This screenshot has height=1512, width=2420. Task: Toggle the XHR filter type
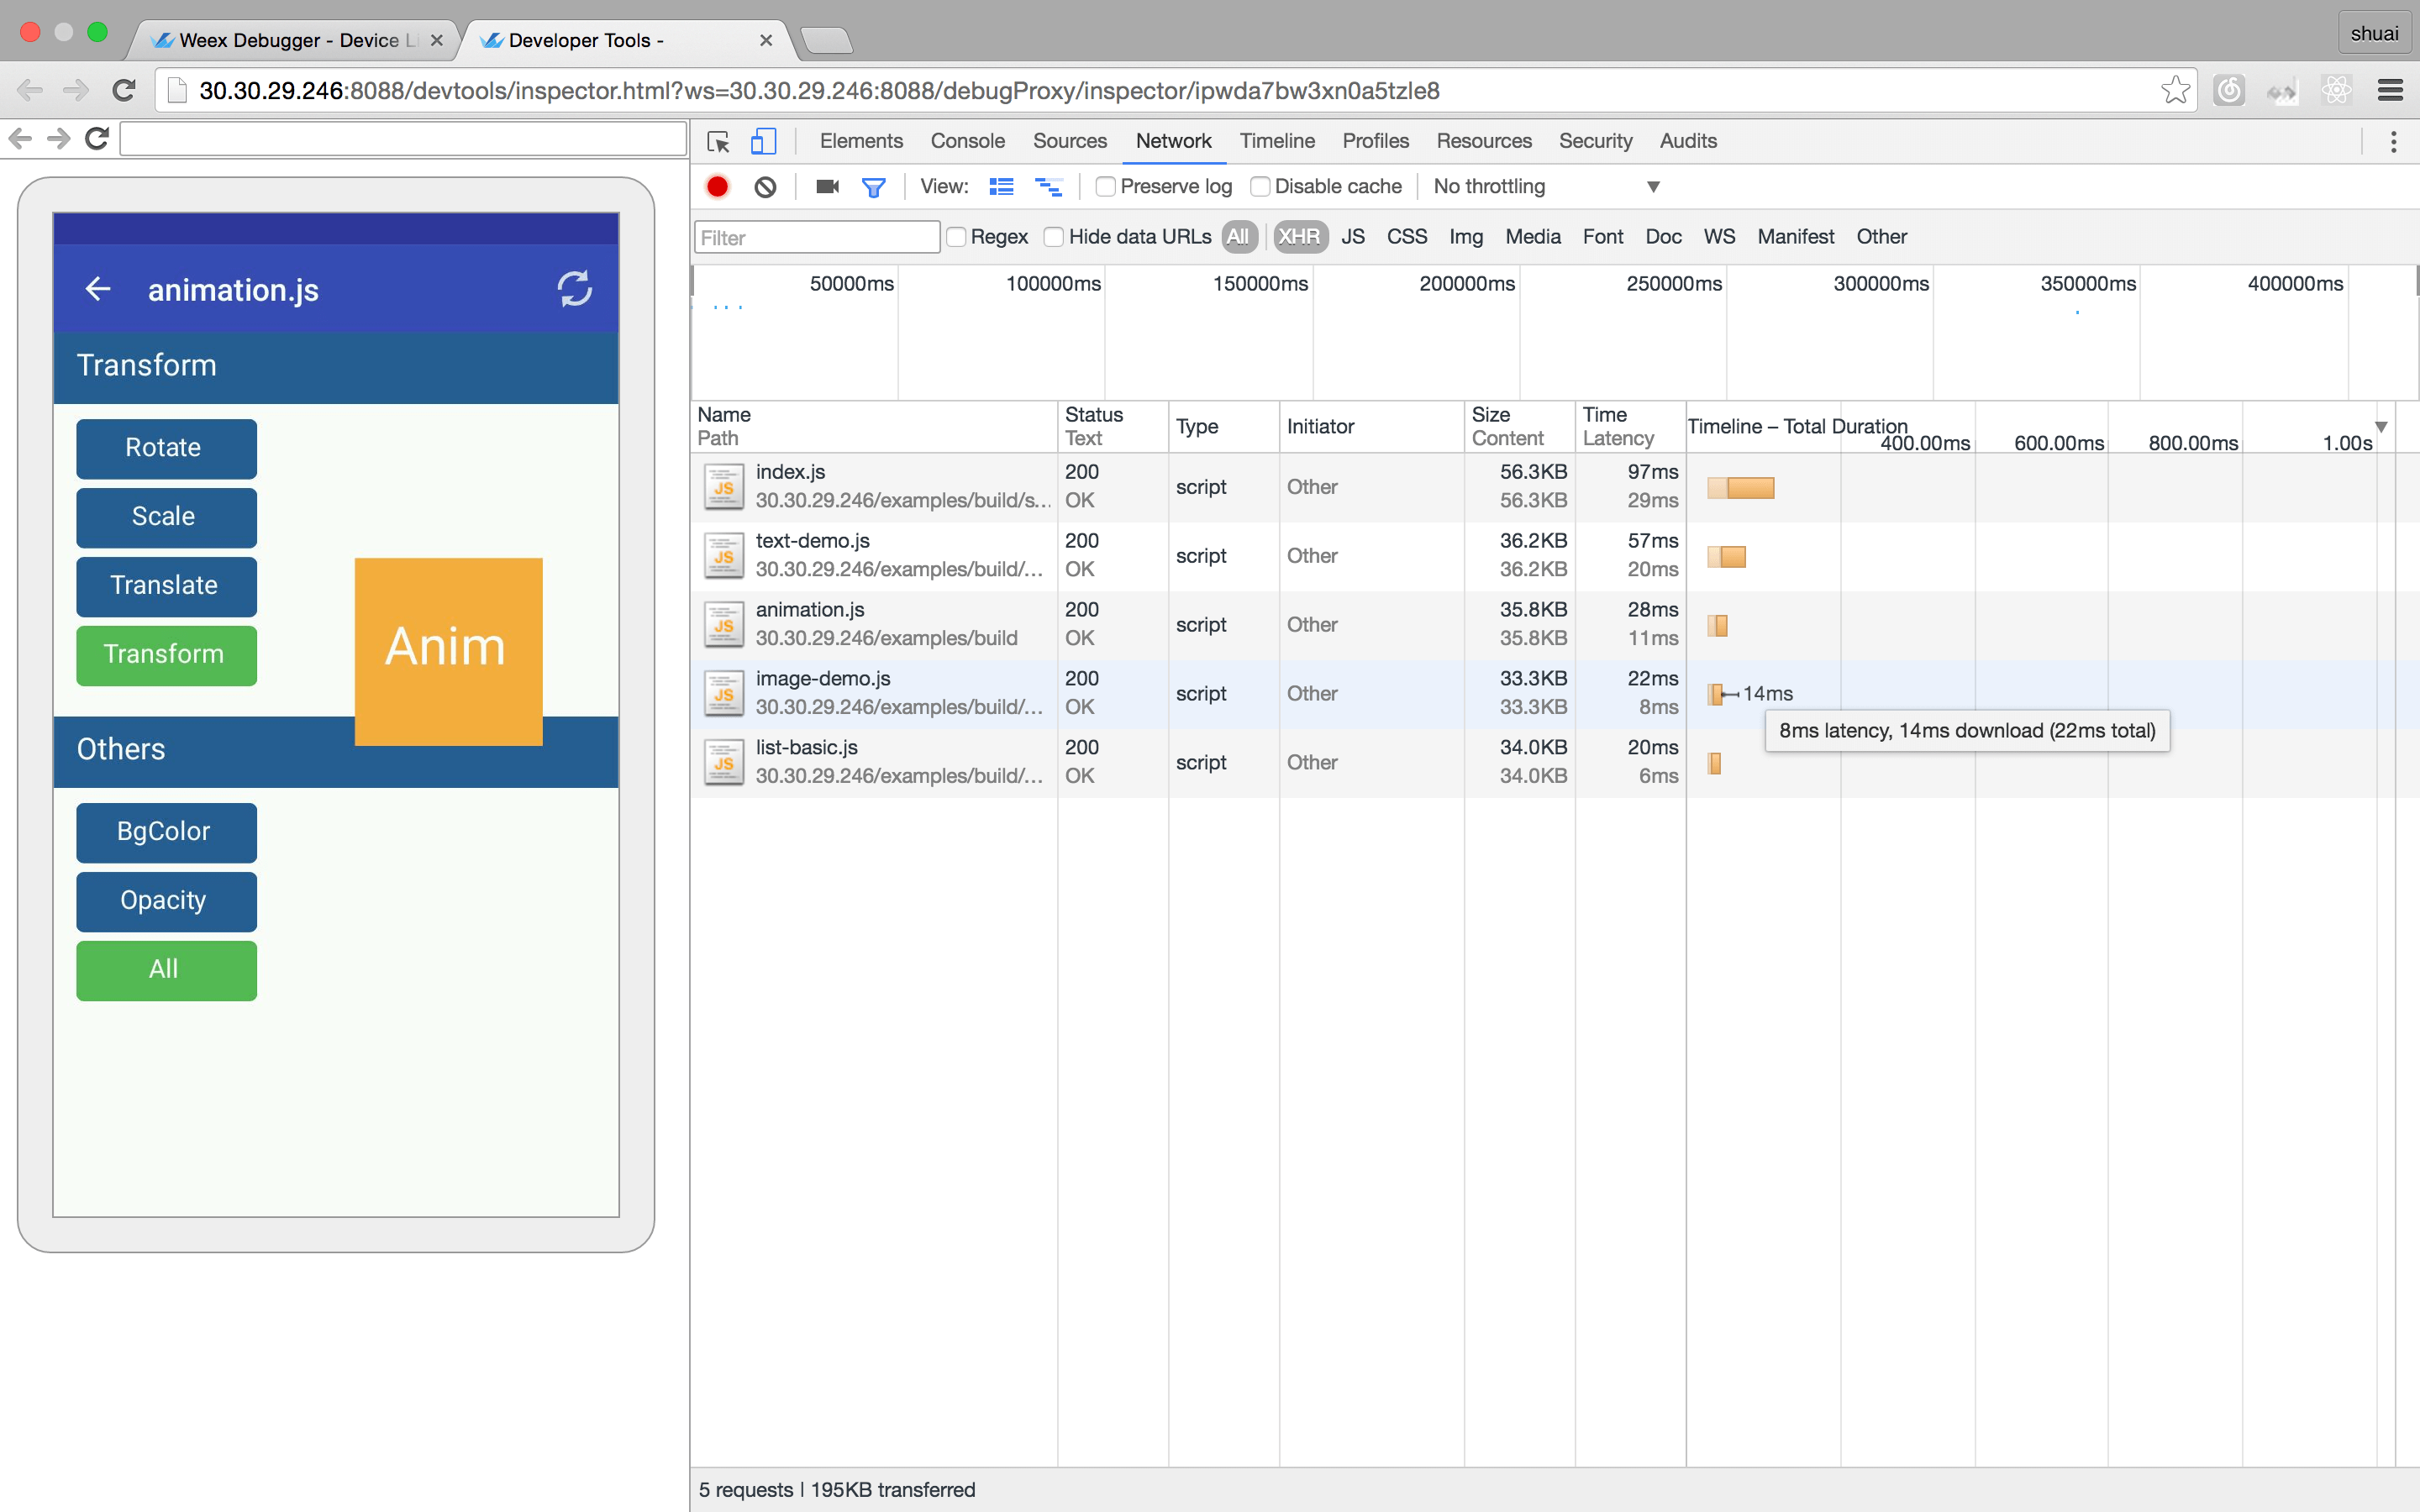coord(1299,237)
